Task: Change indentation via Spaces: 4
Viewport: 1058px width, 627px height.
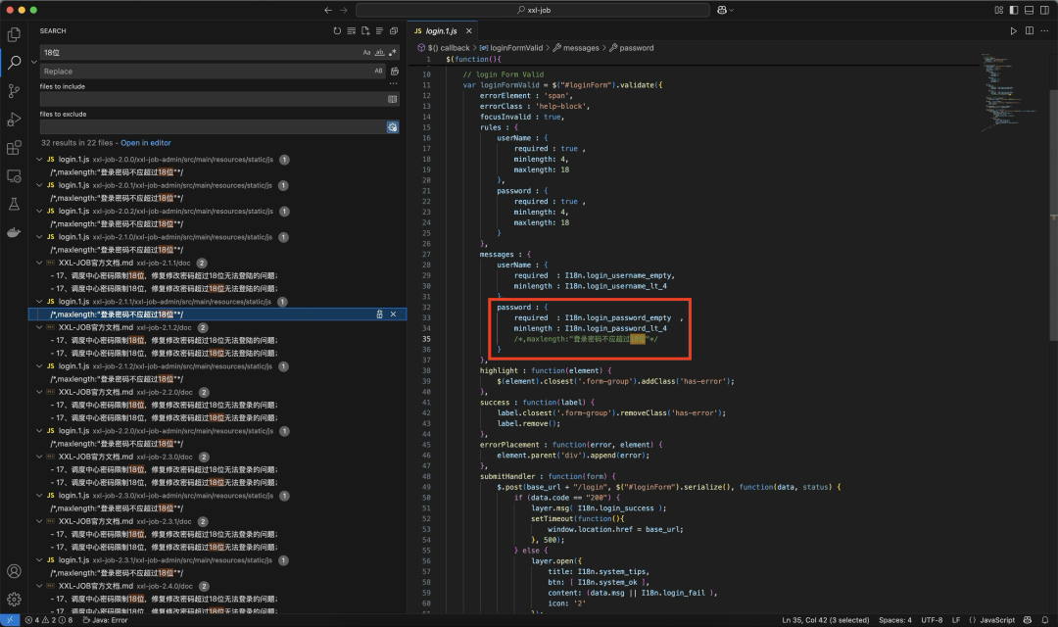Action: click(x=894, y=620)
